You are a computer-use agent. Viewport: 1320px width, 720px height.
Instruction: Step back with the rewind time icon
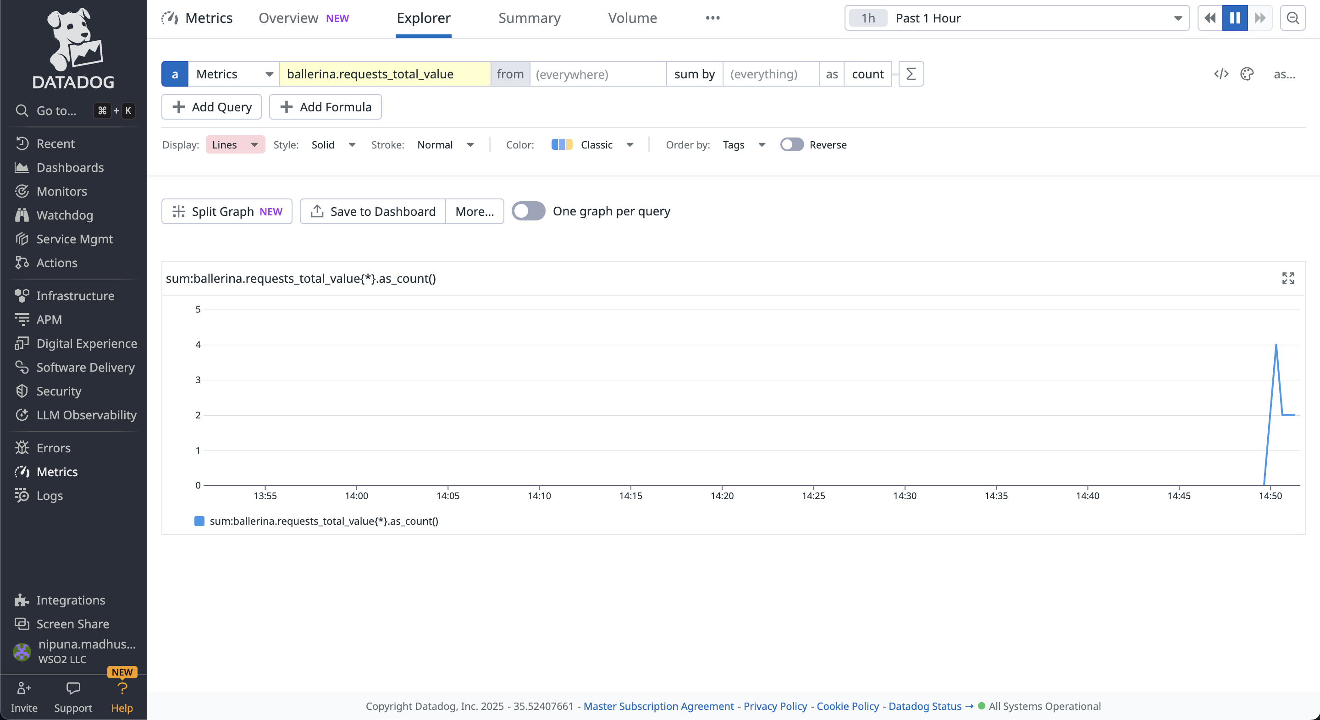click(x=1210, y=18)
